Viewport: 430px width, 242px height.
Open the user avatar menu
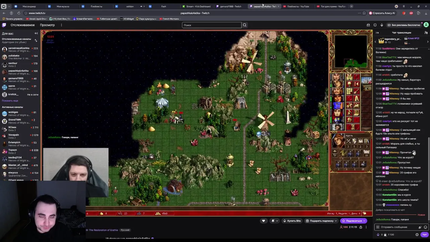(x=426, y=25)
